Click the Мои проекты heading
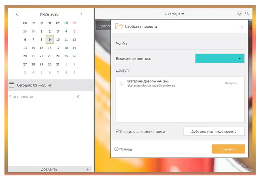 21,97
